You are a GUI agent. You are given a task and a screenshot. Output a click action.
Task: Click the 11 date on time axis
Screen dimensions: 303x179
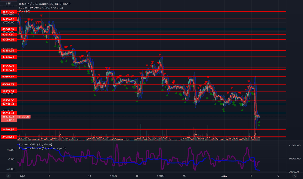pos(90,176)
